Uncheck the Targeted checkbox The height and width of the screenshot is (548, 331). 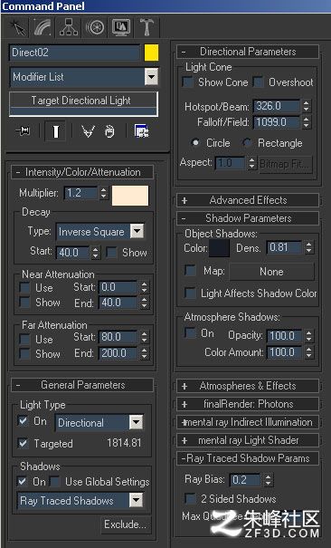(23, 443)
